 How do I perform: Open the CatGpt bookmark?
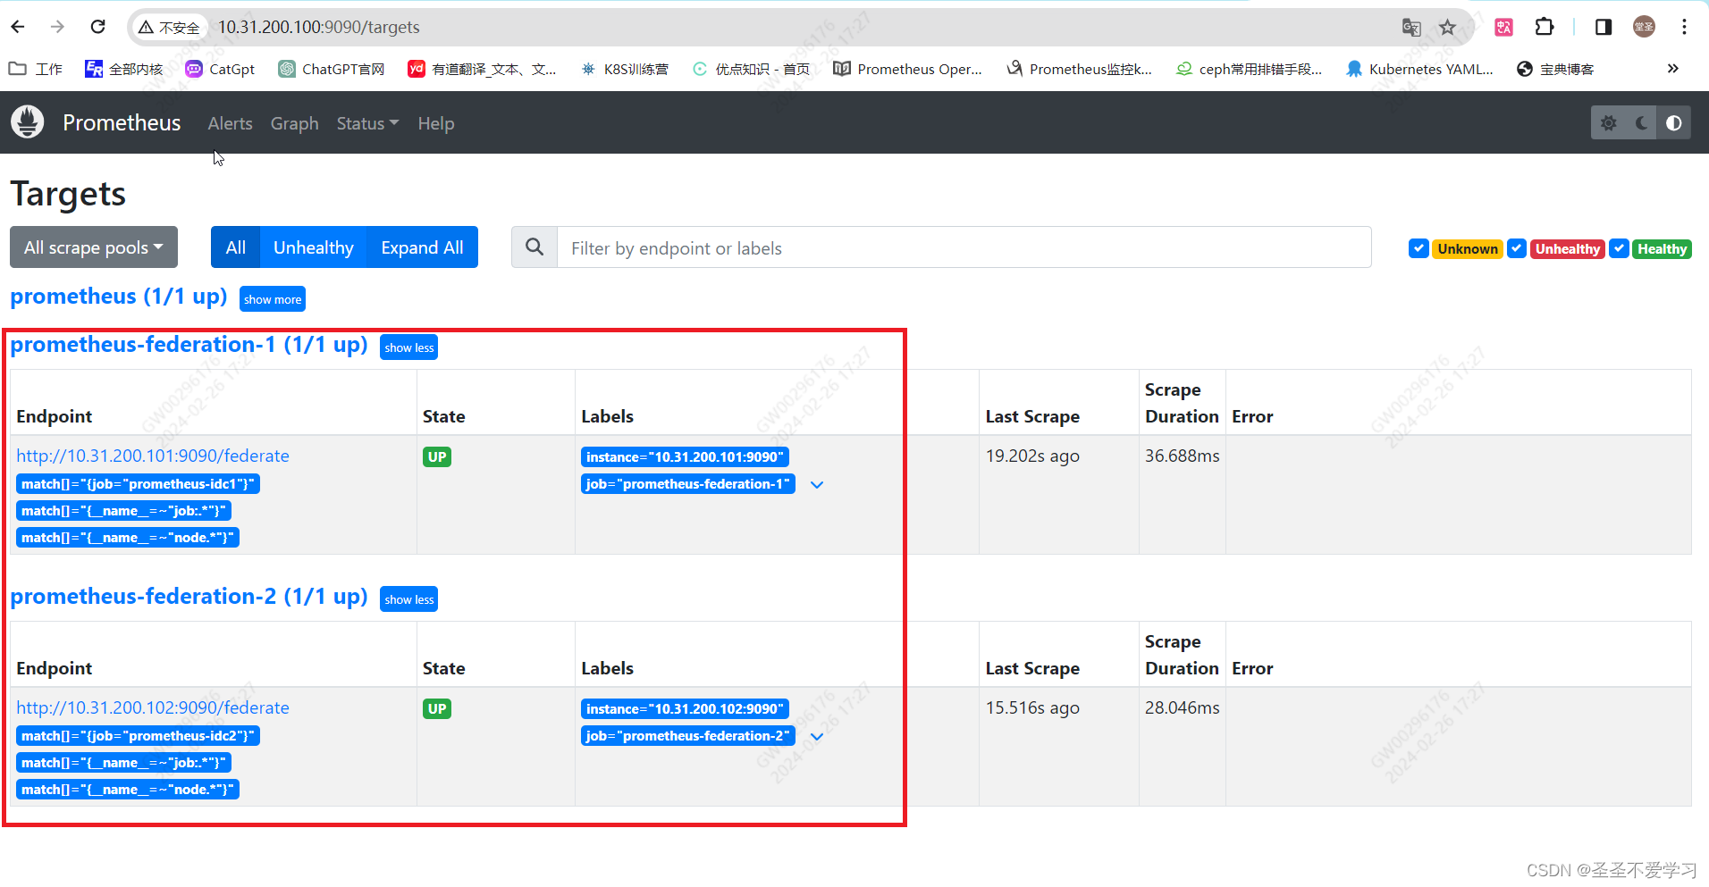[220, 69]
